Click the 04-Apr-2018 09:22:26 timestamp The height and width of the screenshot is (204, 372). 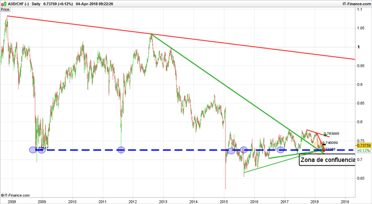tap(95, 4)
